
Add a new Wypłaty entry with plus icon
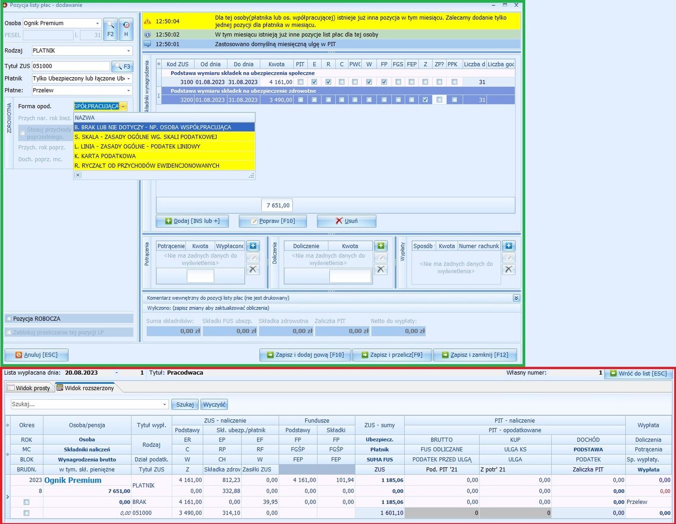(509, 246)
